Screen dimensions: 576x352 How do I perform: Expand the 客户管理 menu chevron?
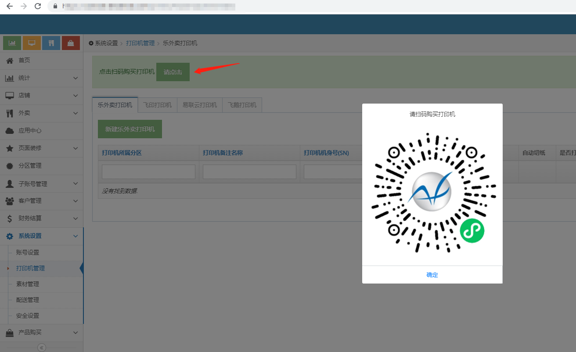pyautogui.click(x=76, y=201)
